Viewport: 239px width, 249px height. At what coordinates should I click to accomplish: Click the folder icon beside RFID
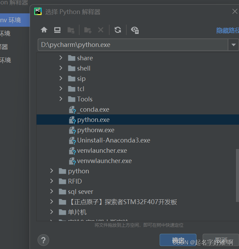[x=62, y=181]
